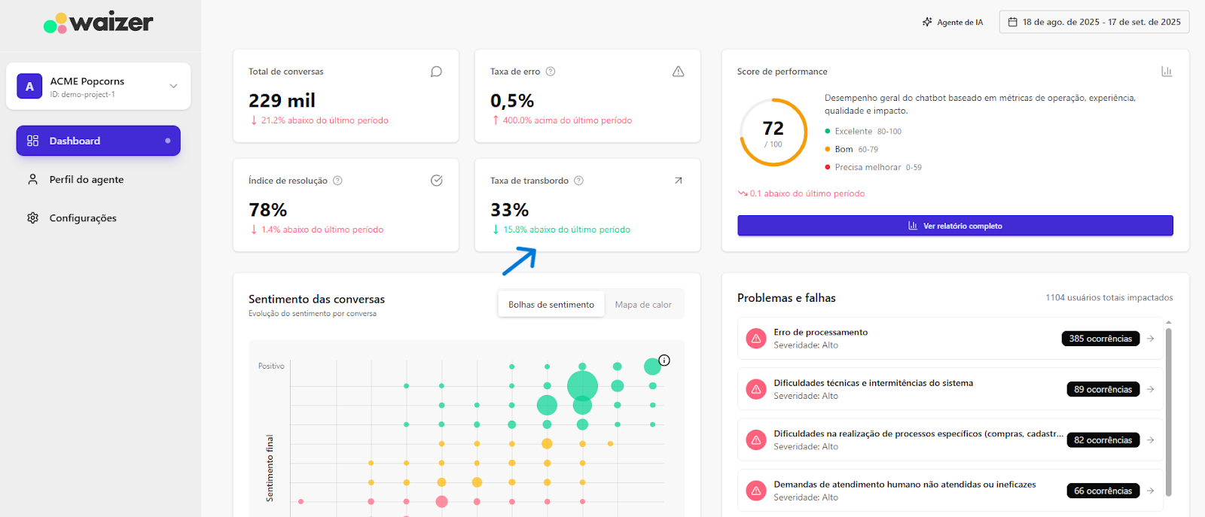Click the arrow icon in Taxa de transbordo card
The height and width of the screenshot is (517, 1205).
pos(678,181)
